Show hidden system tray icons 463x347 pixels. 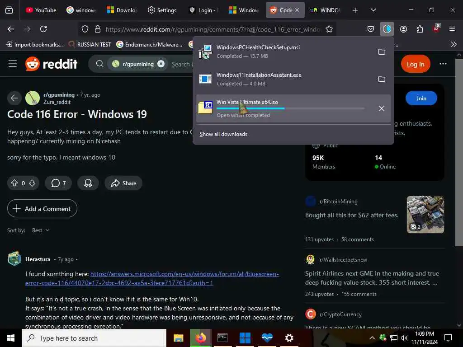tap(372, 338)
